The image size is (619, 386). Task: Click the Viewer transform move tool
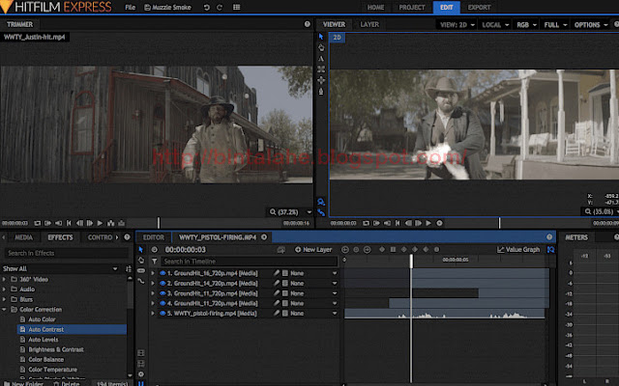321,80
